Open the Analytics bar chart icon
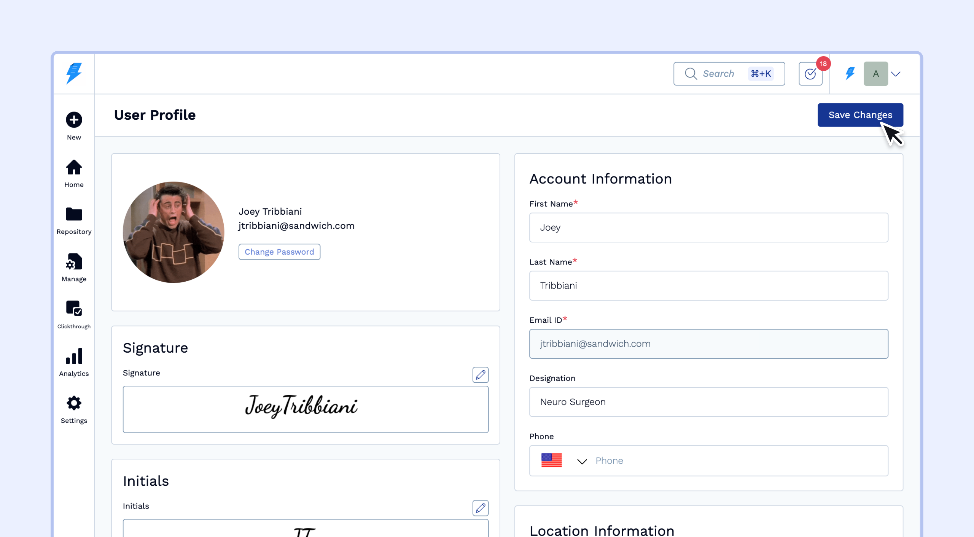This screenshot has width=974, height=537. click(74, 356)
